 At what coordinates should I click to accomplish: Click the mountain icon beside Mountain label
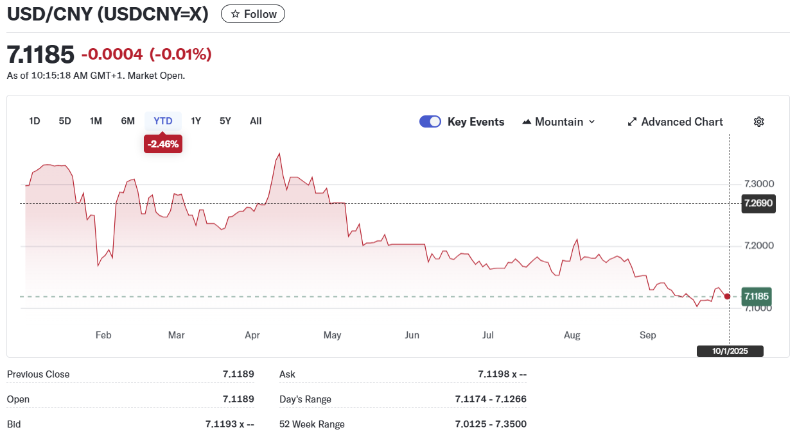[527, 122]
